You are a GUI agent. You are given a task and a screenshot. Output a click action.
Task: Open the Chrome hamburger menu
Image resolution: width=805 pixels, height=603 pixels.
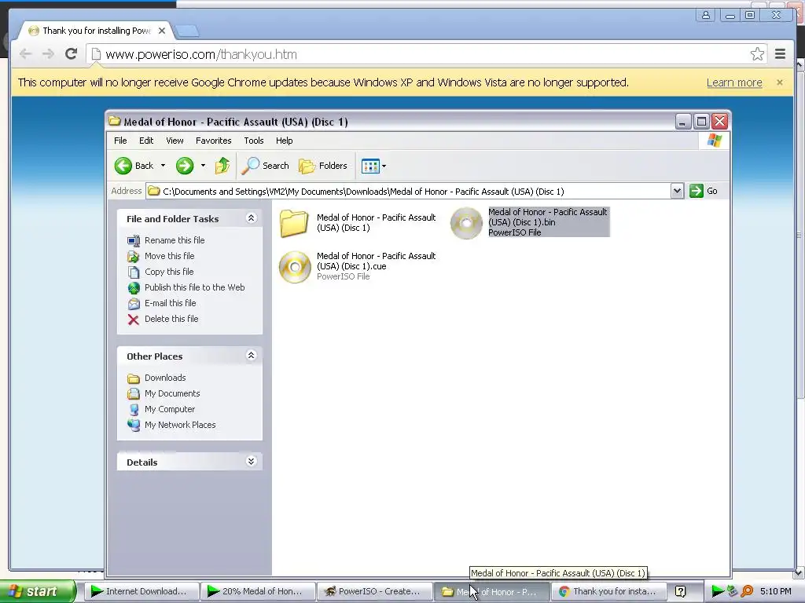[x=781, y=54]
